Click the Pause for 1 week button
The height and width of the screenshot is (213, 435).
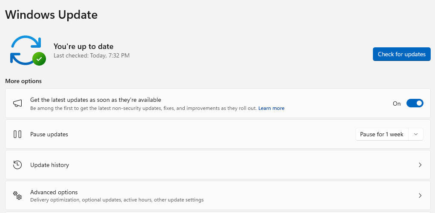pos(382,134)
